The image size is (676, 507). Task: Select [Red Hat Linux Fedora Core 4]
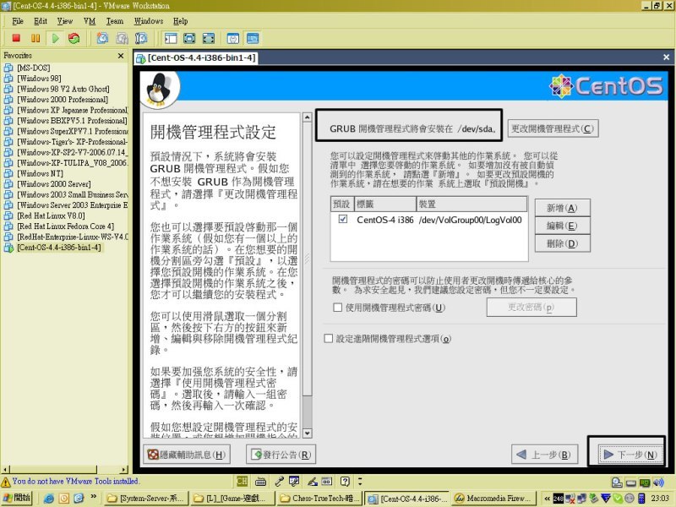(x=66, y=226)
